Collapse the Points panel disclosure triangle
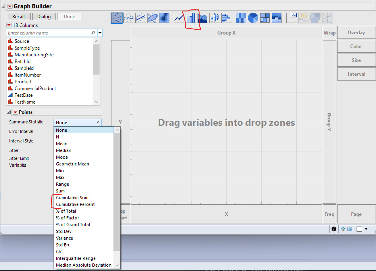The height and width of the screenshot is (271, 376). pyautogui.click(x=9, y=112)
